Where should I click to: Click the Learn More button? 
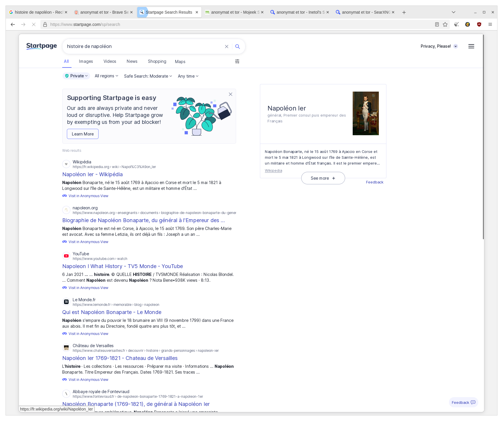[83, 134]
